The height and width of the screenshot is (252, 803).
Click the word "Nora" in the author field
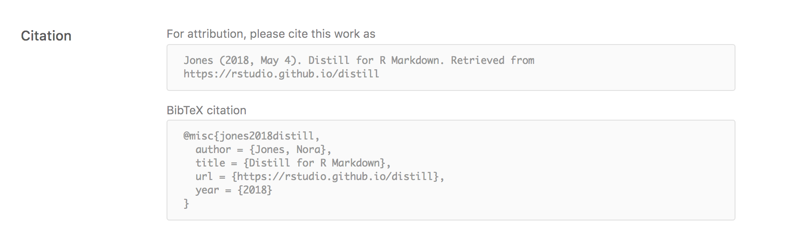(308, 149)
